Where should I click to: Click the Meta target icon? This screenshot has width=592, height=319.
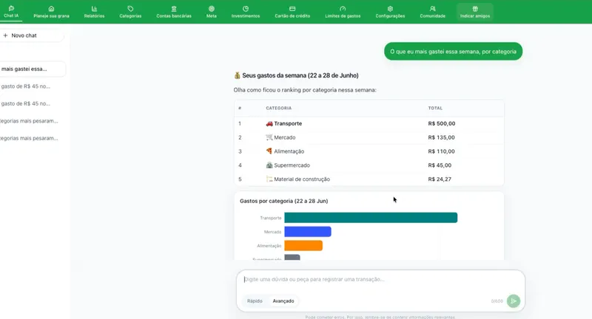coord(212,9)
